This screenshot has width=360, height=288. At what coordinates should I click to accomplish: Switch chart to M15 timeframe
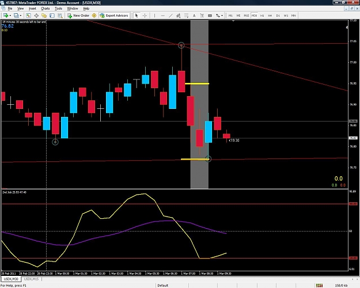[247, 16]
